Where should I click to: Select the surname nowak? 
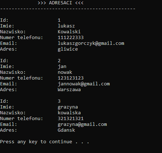point(65,72)
